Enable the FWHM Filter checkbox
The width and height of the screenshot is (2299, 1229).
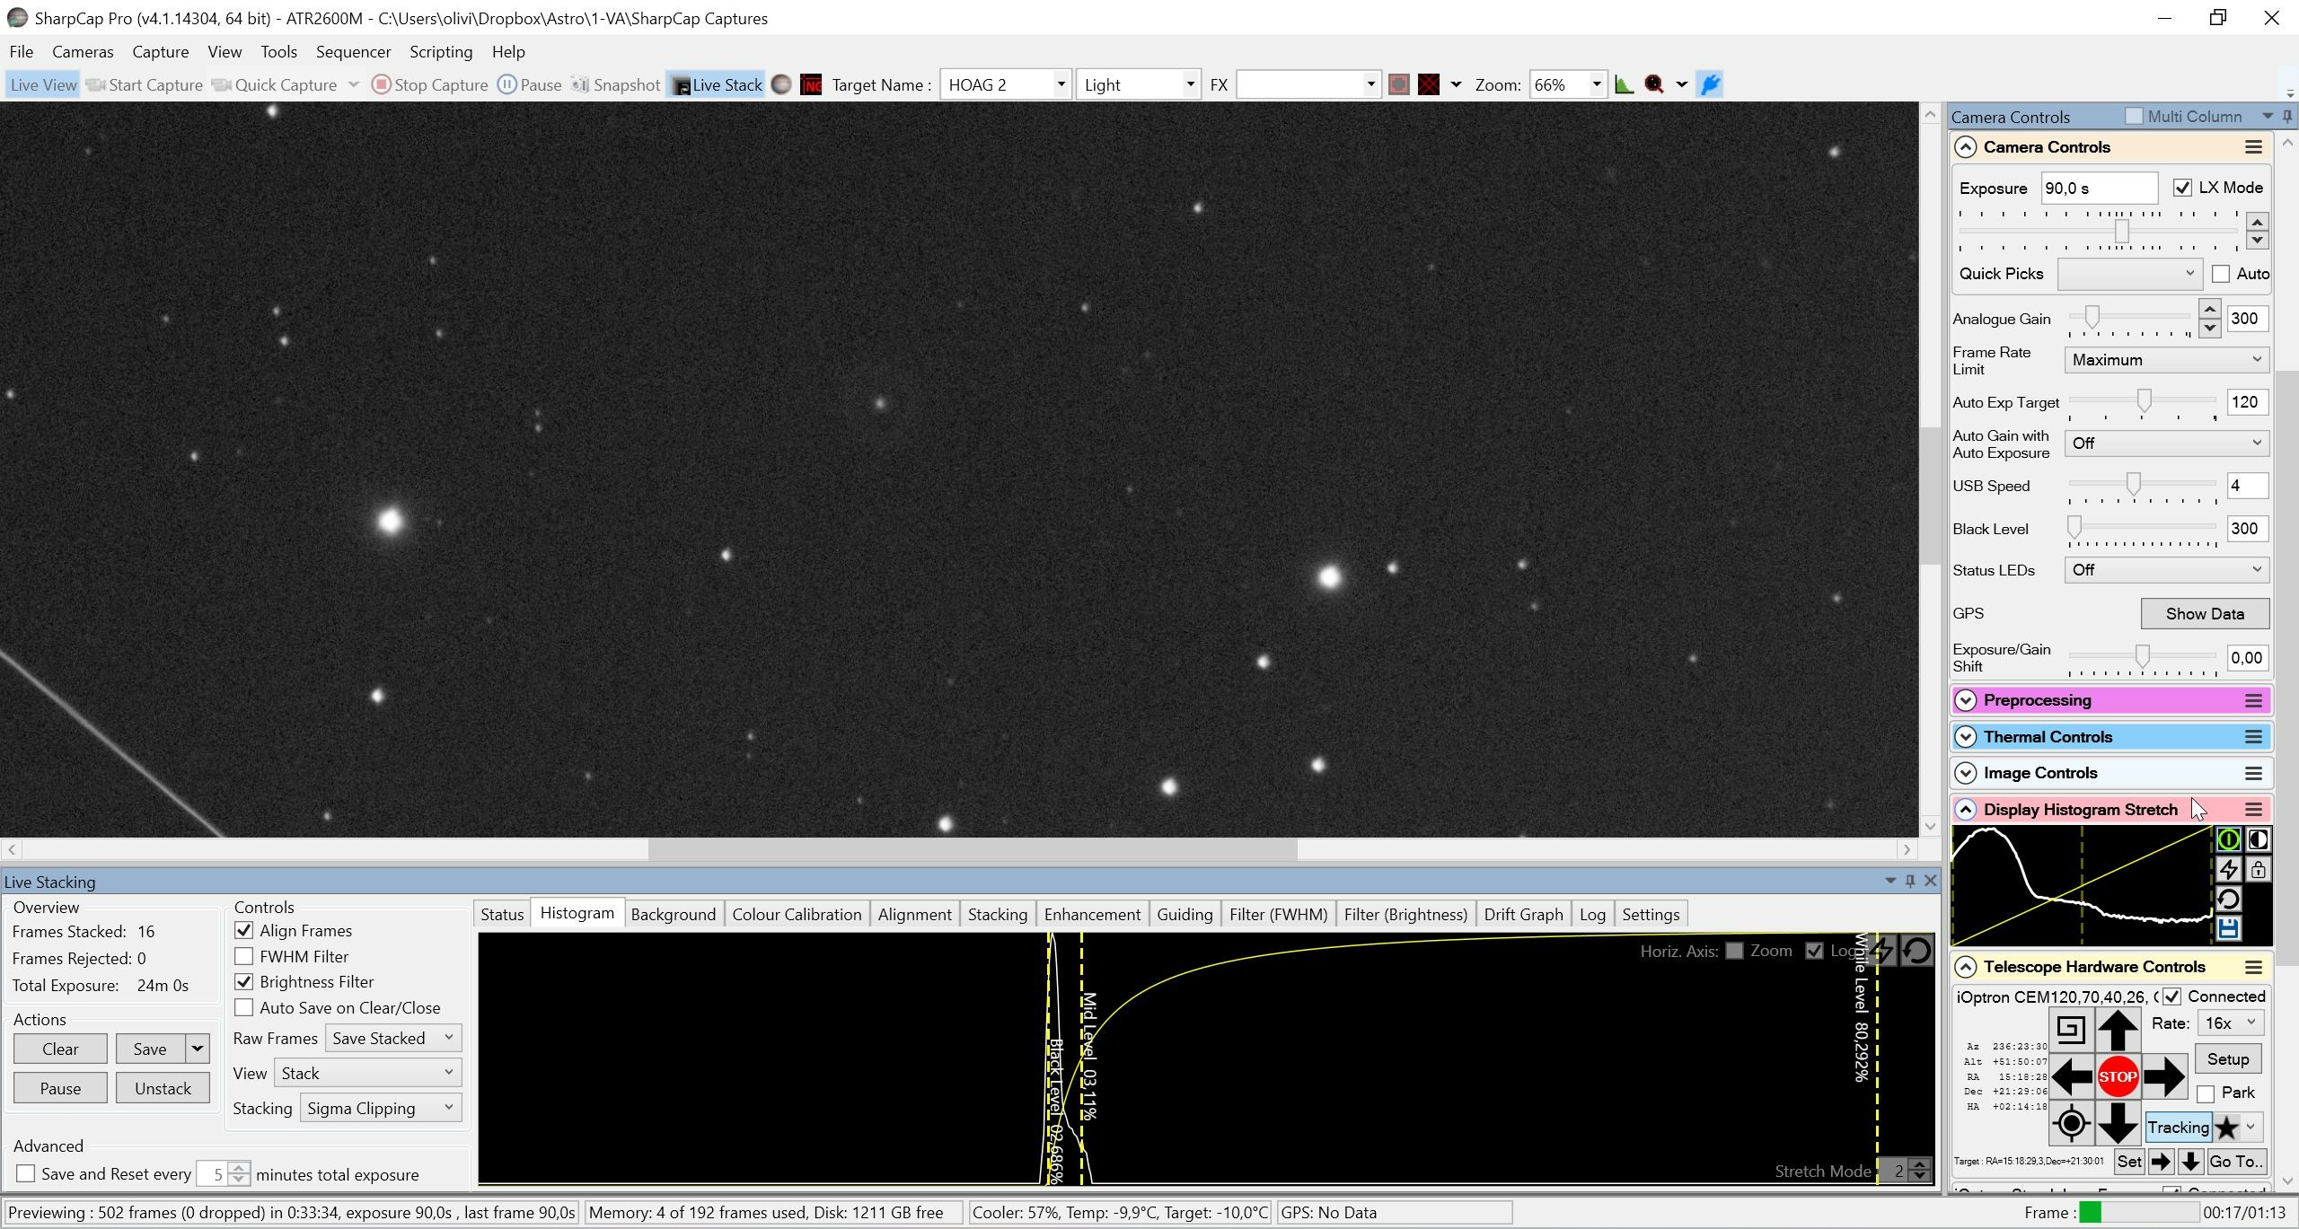pos(243,956)
